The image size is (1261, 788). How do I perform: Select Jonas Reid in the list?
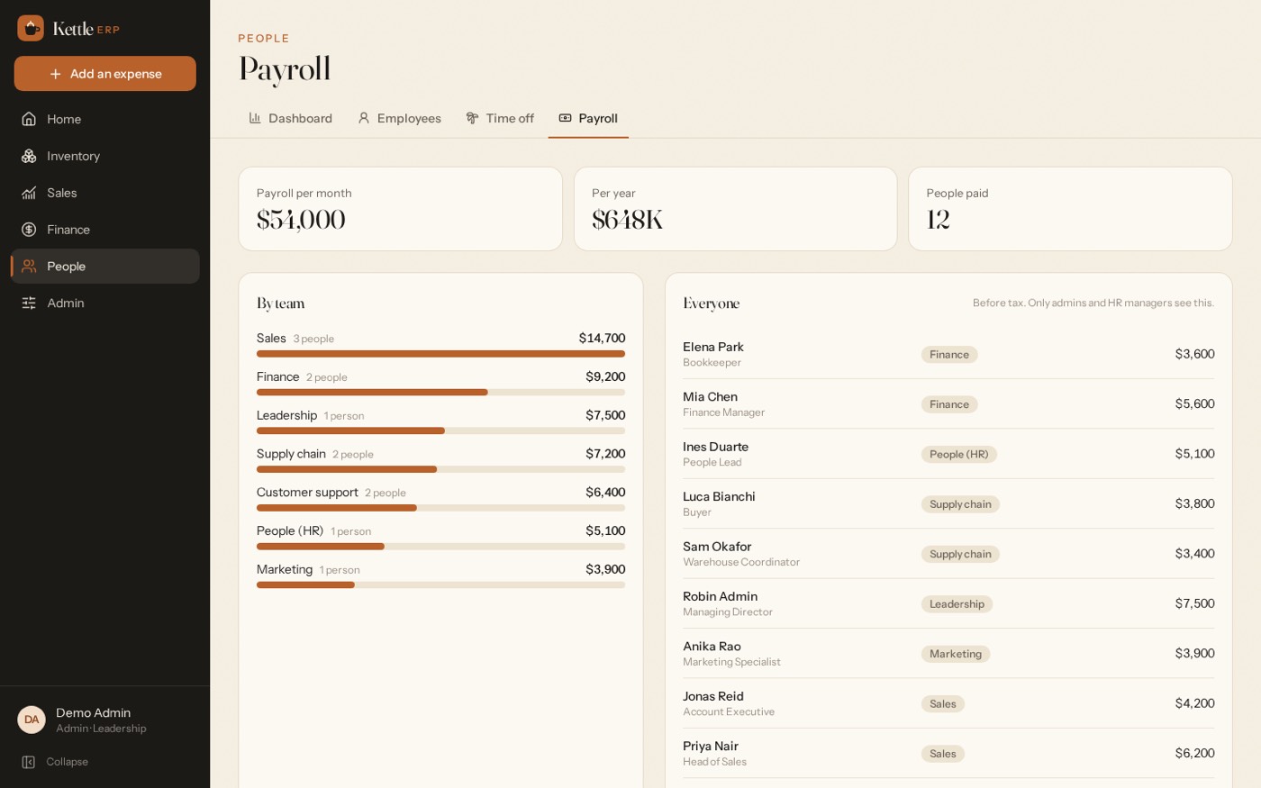[713, 696]
